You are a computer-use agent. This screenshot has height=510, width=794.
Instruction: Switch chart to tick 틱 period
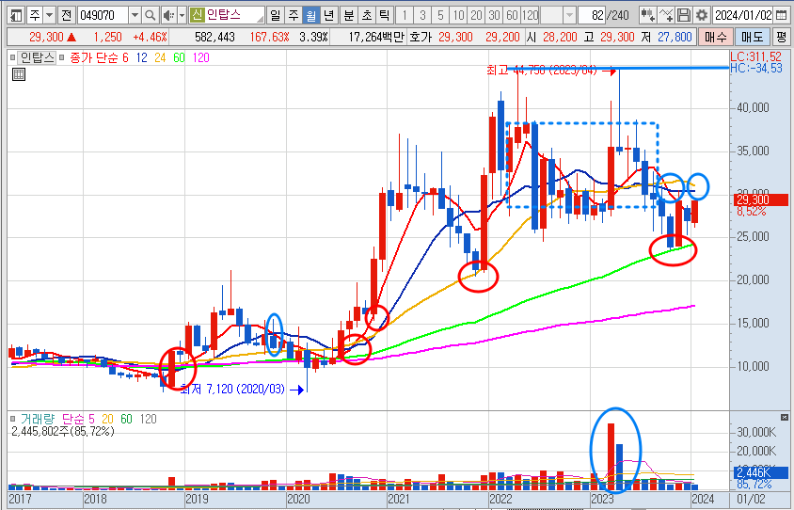[x=385, y=15]
